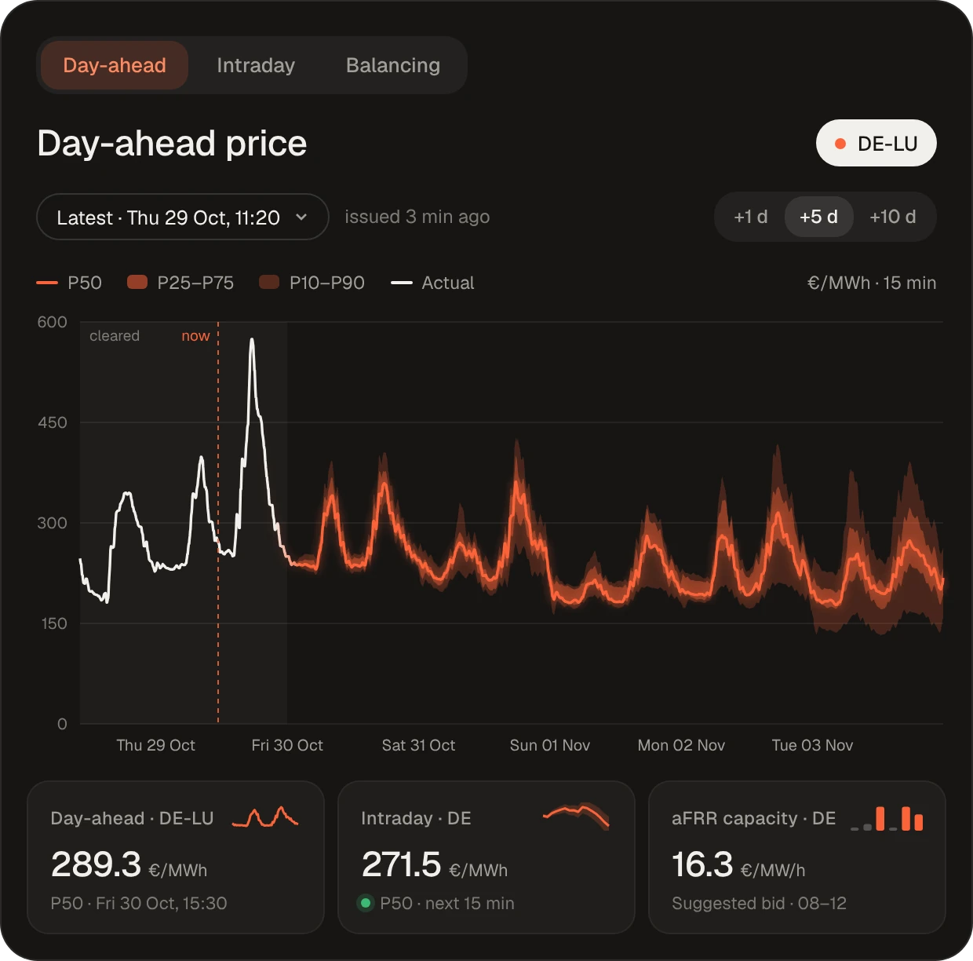The height and width of the screenshot is (961, 973).
Task: Expand the Latest forecast run dropdown
Action: click(182, 217)
